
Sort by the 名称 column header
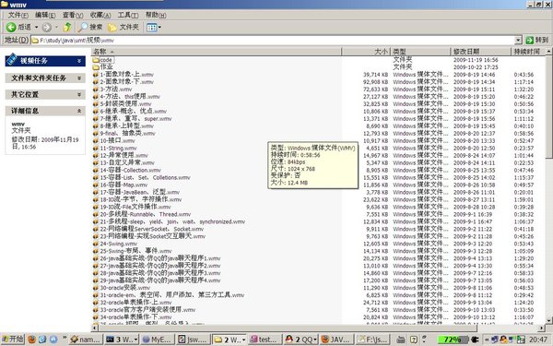217,52
